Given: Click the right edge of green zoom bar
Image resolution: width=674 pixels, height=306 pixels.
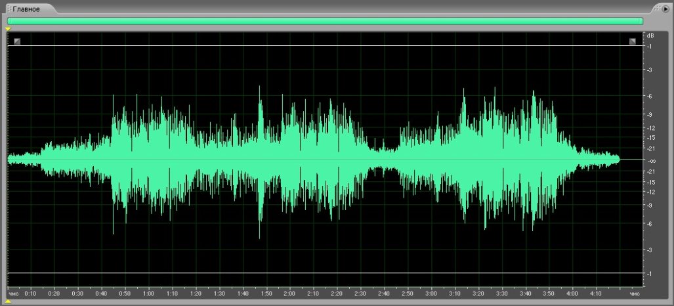Looking at the screenshot, I should [x=642, y=21].
